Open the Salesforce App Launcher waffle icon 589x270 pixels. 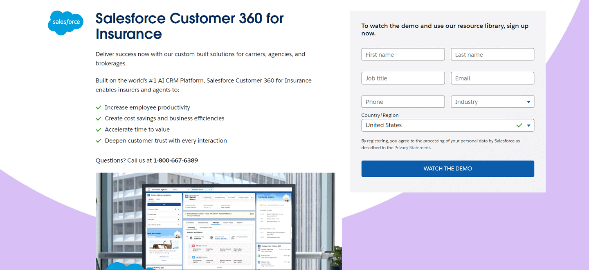coord(149,190)
